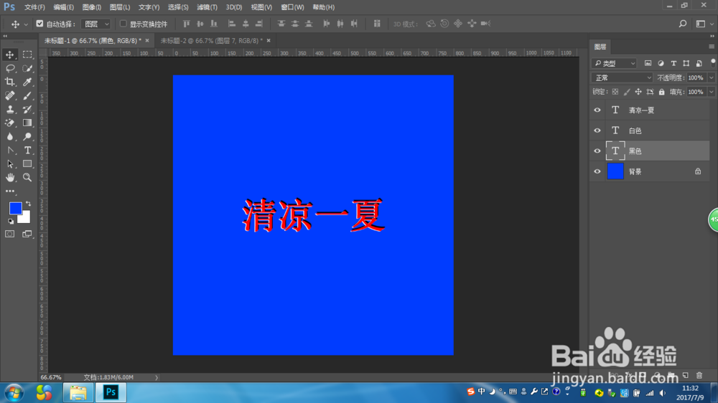The height and width of the screenshot is (403, 718).
Task: Close the 未标题-1 document tab
Action: coord(147,41)
